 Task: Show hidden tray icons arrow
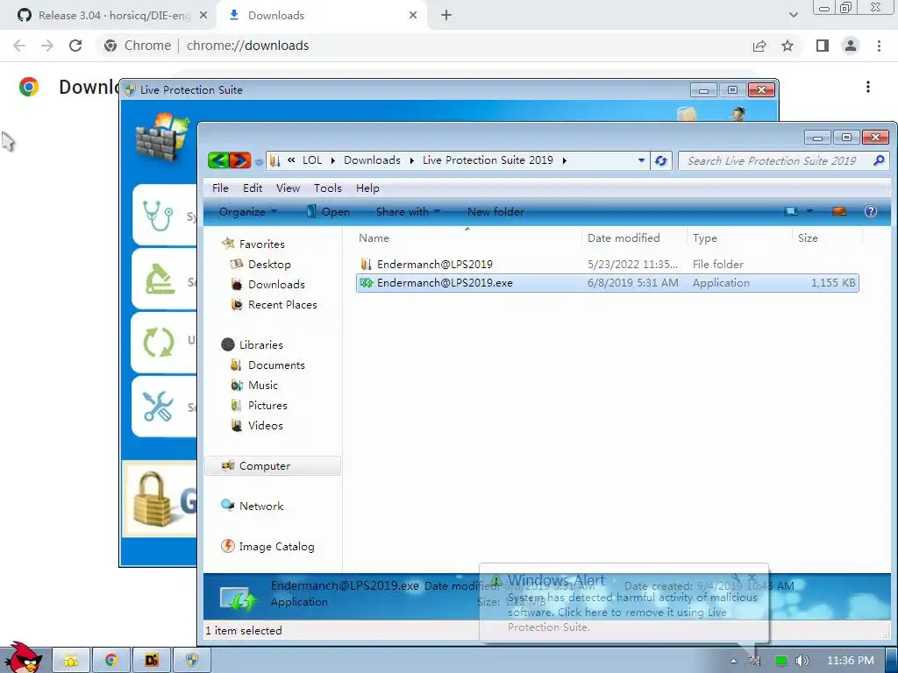click(733, 661)
